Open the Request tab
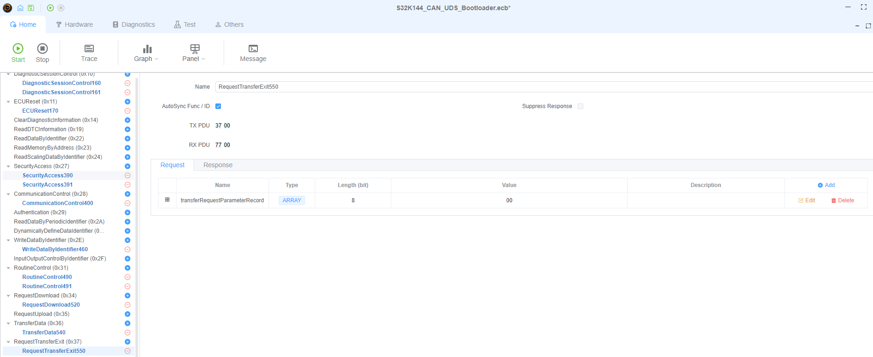Screen dimensions: 873x357 point(172,165)
